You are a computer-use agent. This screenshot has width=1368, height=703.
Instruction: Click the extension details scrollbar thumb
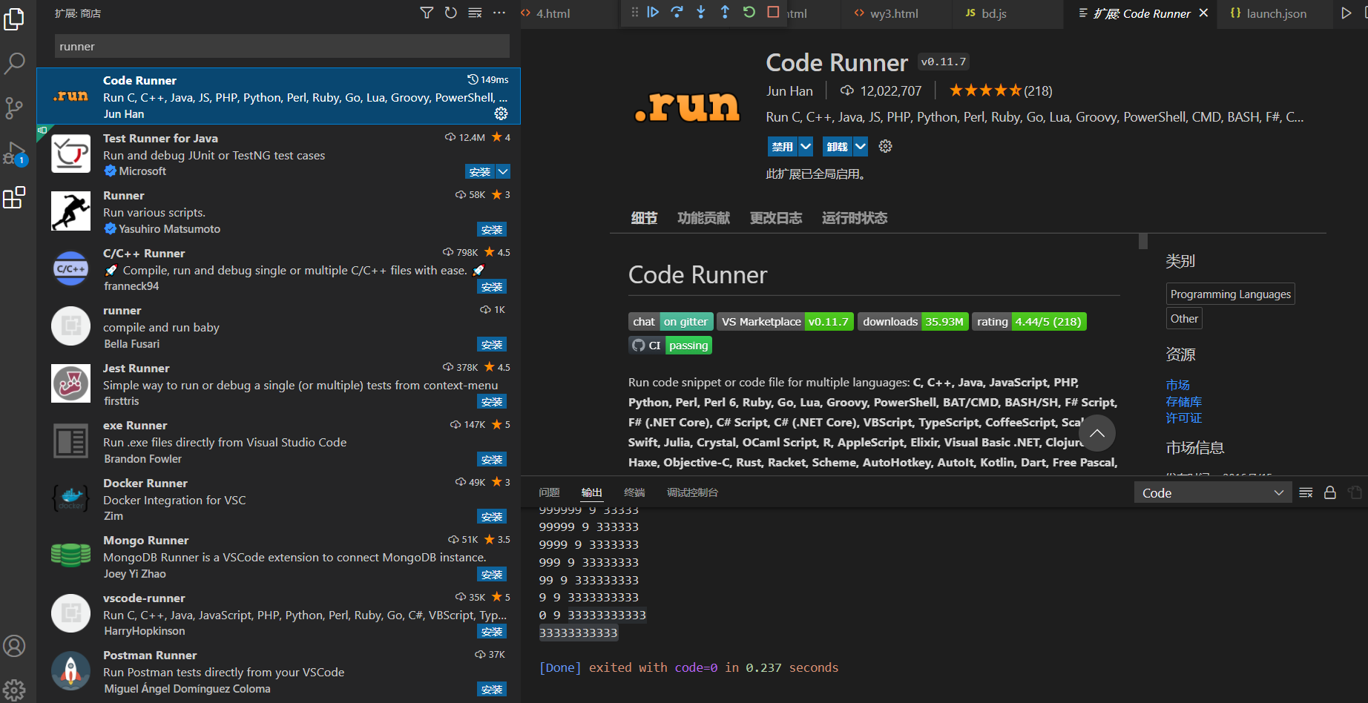pyautogui.click(x=1143, y=241)
